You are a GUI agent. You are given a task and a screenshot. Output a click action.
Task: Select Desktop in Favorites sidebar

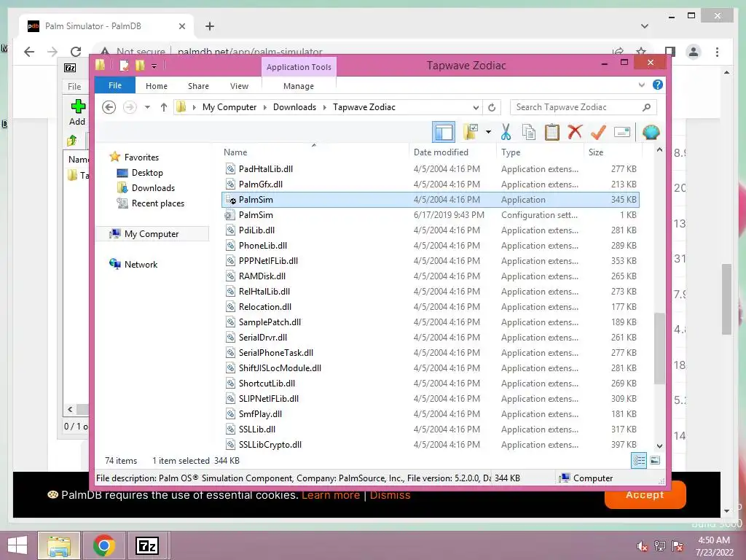point(147,172)
